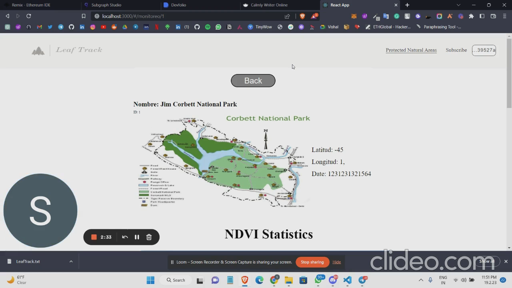Delete the Loom recording with the trash icon
Screen dimensions: 512x288
point(149,237)
